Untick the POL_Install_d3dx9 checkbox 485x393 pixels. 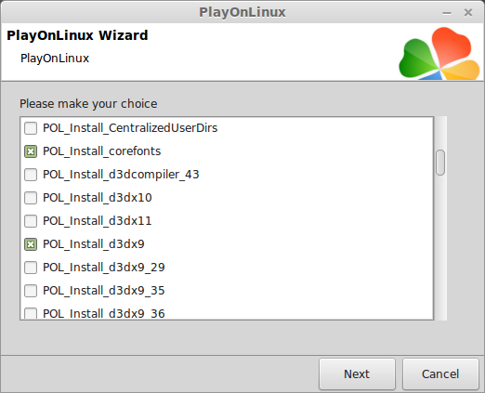click(x=31, y=244)
